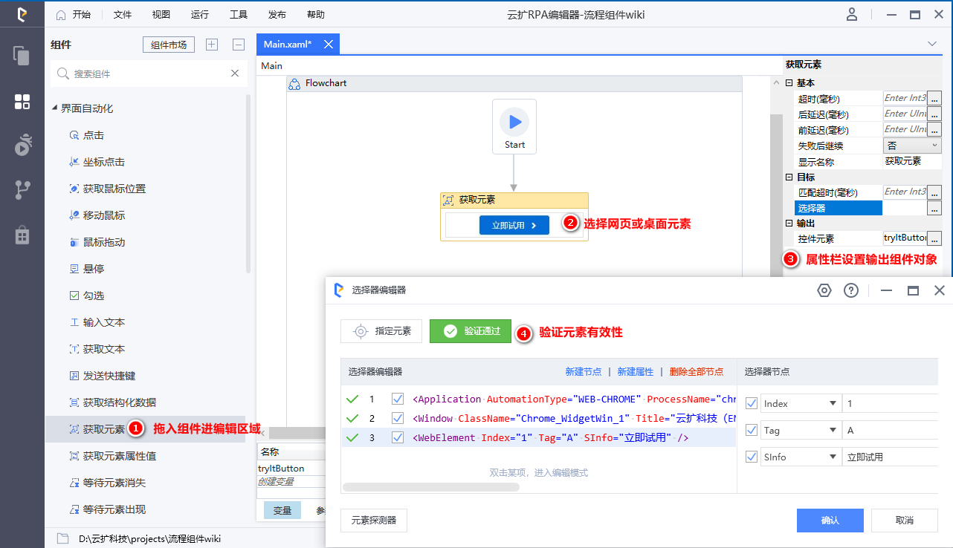Screen dimensions: 953x548
Task: Open the Tag attribute name dropdown
Action: pyautogui.click(x=833, y=430)
